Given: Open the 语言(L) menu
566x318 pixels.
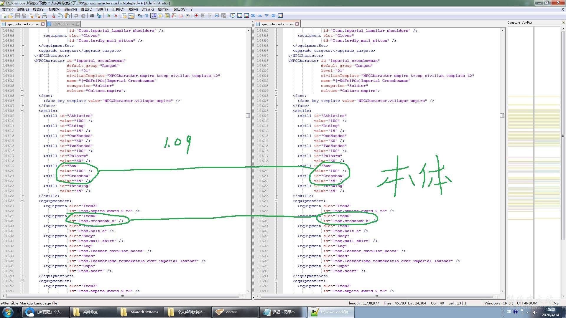Looking at the screenshot, I should click(x=86, y=9).
